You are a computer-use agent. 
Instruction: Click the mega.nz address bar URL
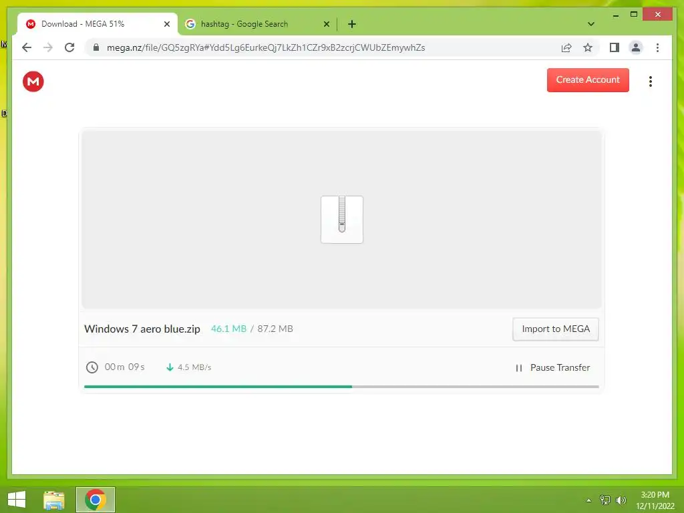(266, 47)
